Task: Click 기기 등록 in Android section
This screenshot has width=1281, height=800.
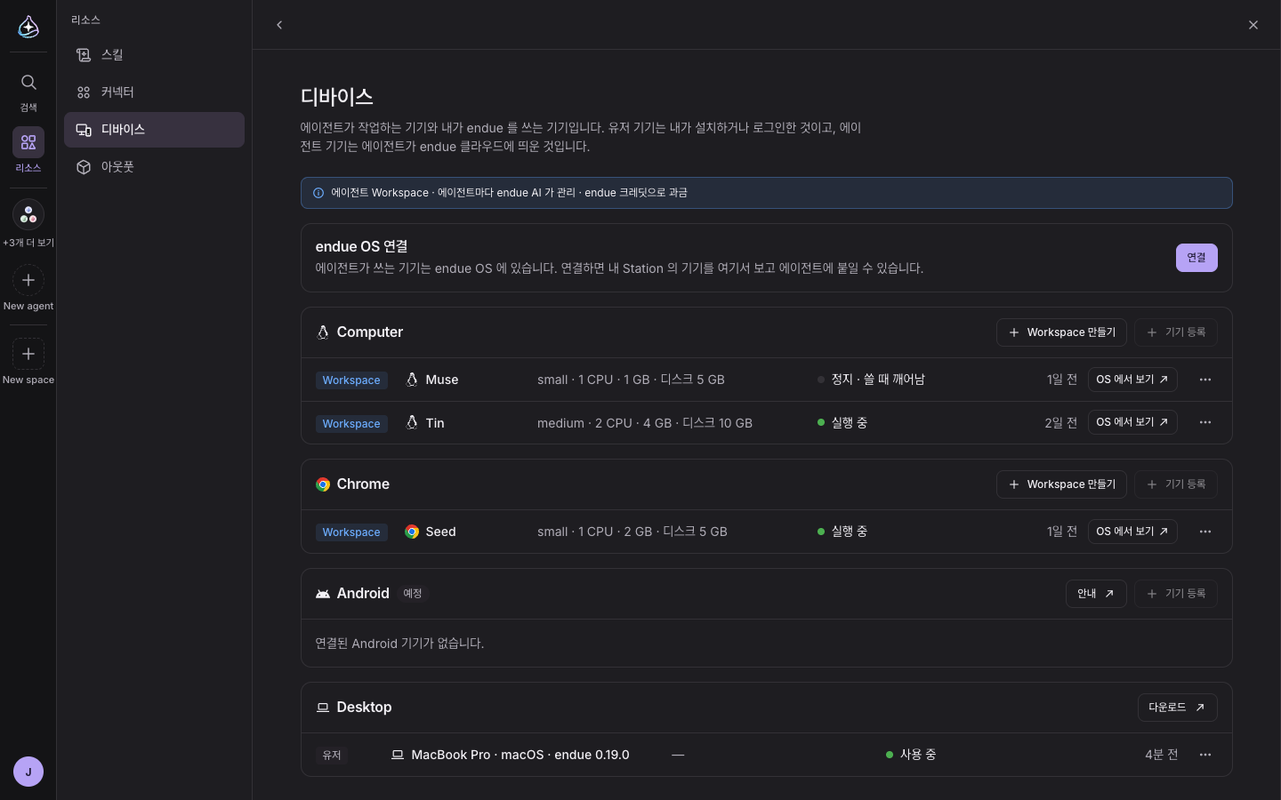Action: (1176, 594)
